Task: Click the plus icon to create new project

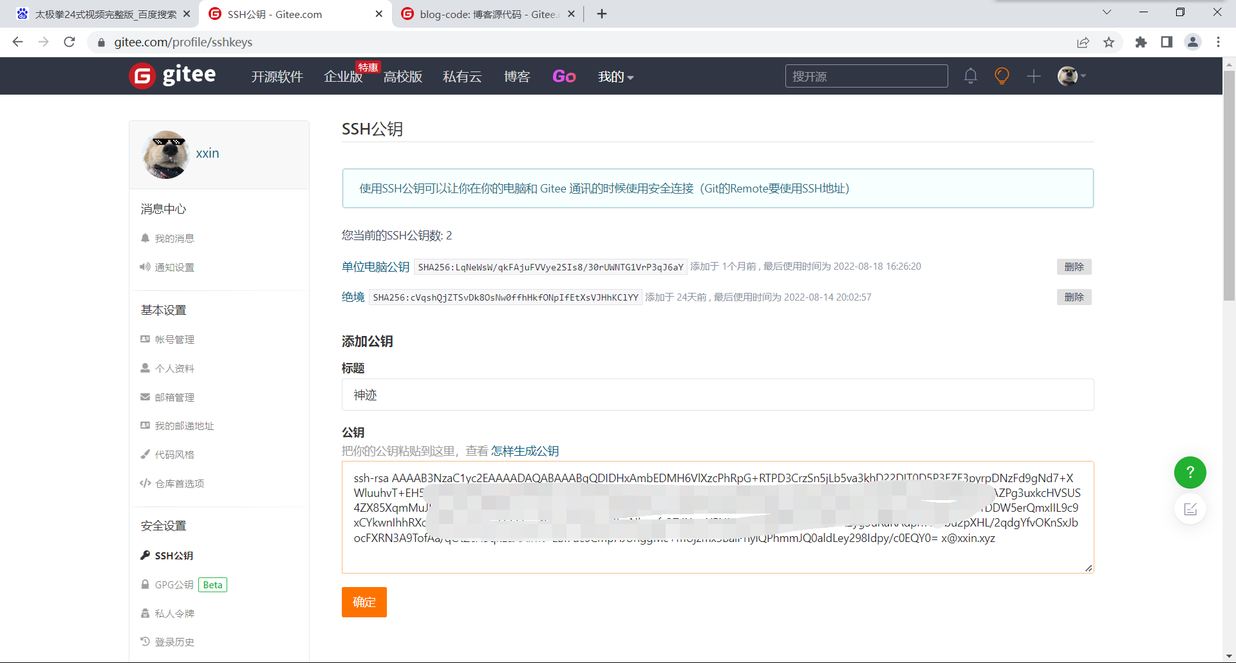Action: point(1033,75)
